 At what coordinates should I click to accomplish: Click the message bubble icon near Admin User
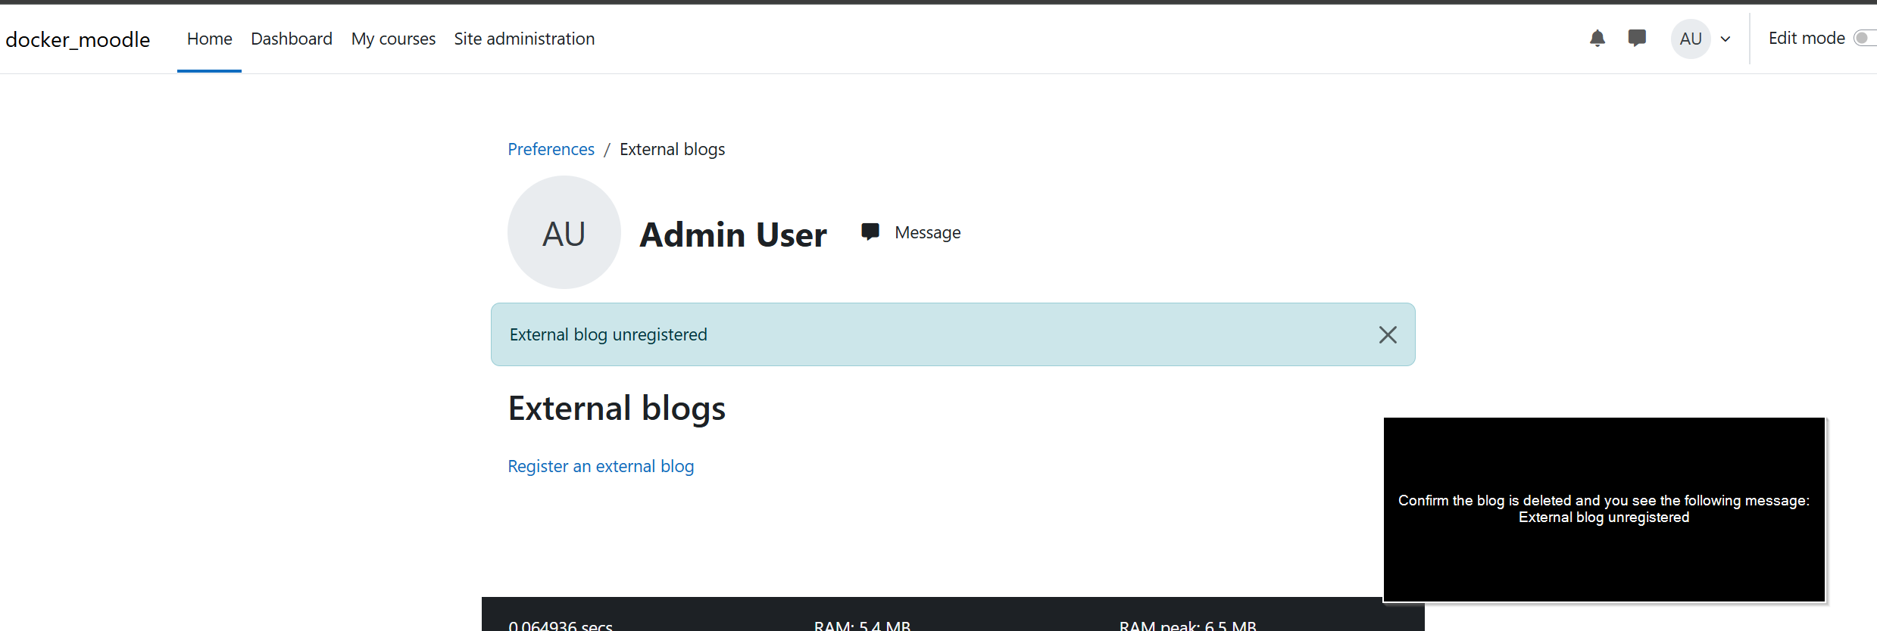870,232
